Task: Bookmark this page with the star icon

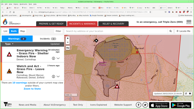Action: coord(150,12)
